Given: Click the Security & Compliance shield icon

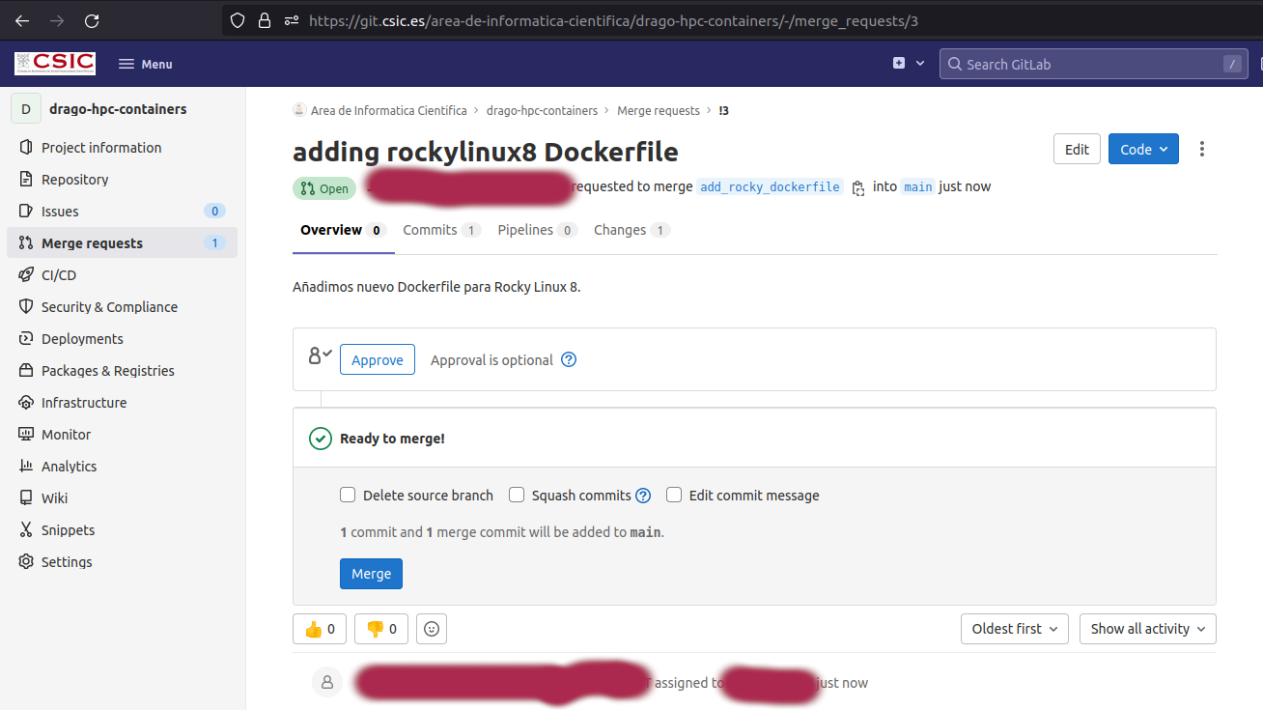Looking at the screenshot, I should 26,307.
